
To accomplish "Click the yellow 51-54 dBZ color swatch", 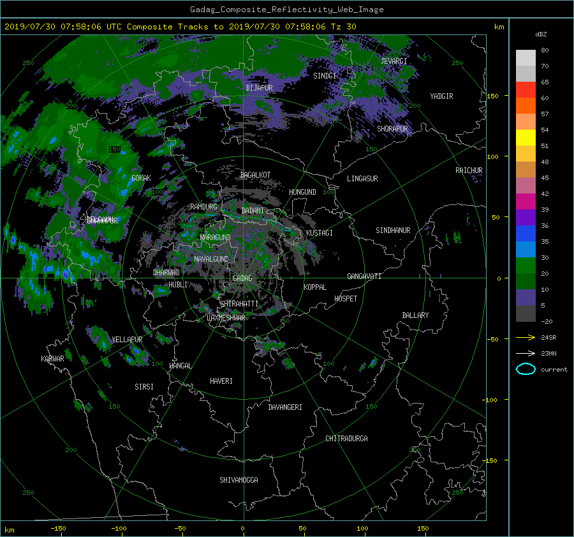I will tap(526, 138).
